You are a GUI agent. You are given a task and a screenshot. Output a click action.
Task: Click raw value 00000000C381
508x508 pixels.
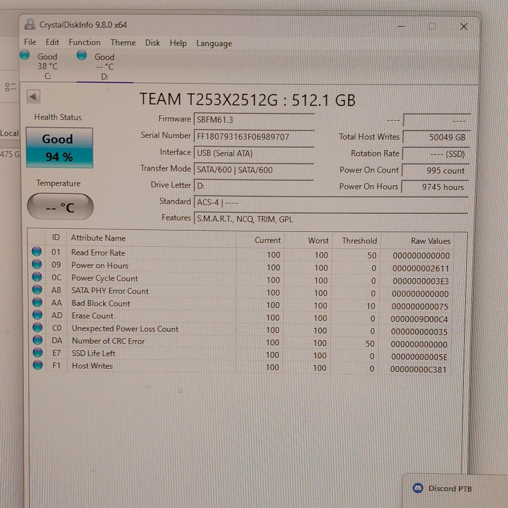click(x=418, y=369)
